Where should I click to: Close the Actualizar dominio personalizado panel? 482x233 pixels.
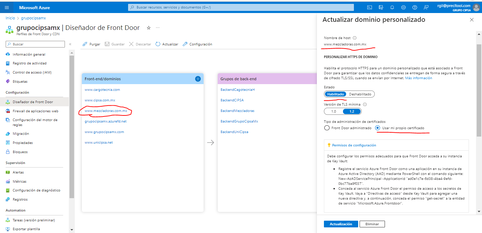pyautogui.click(x=472, y=20)
